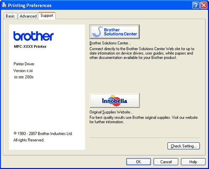Screen dimensions: 209x169
Task: Click the 'Brother Solutions Center...' text label
Action: 110,43
